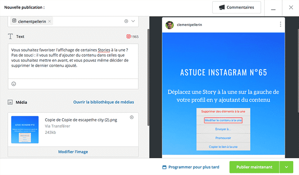Click the Astuce Instagram N°65 preview image

tap(223, 94)
